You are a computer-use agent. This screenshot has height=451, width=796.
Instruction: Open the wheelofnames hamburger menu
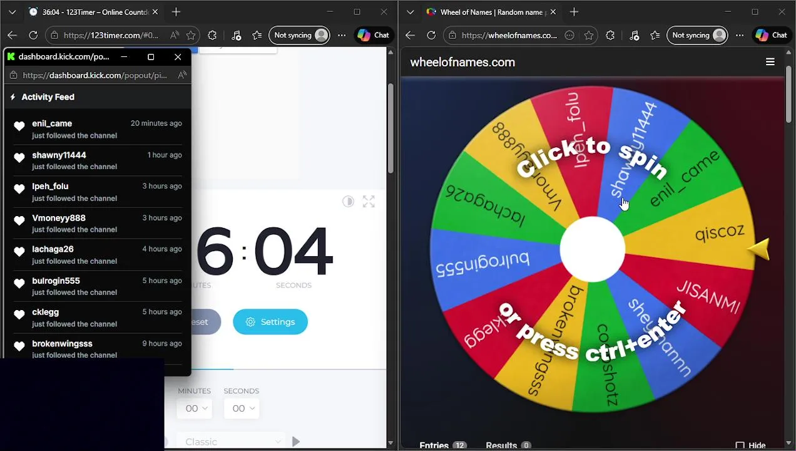(770, 62)
